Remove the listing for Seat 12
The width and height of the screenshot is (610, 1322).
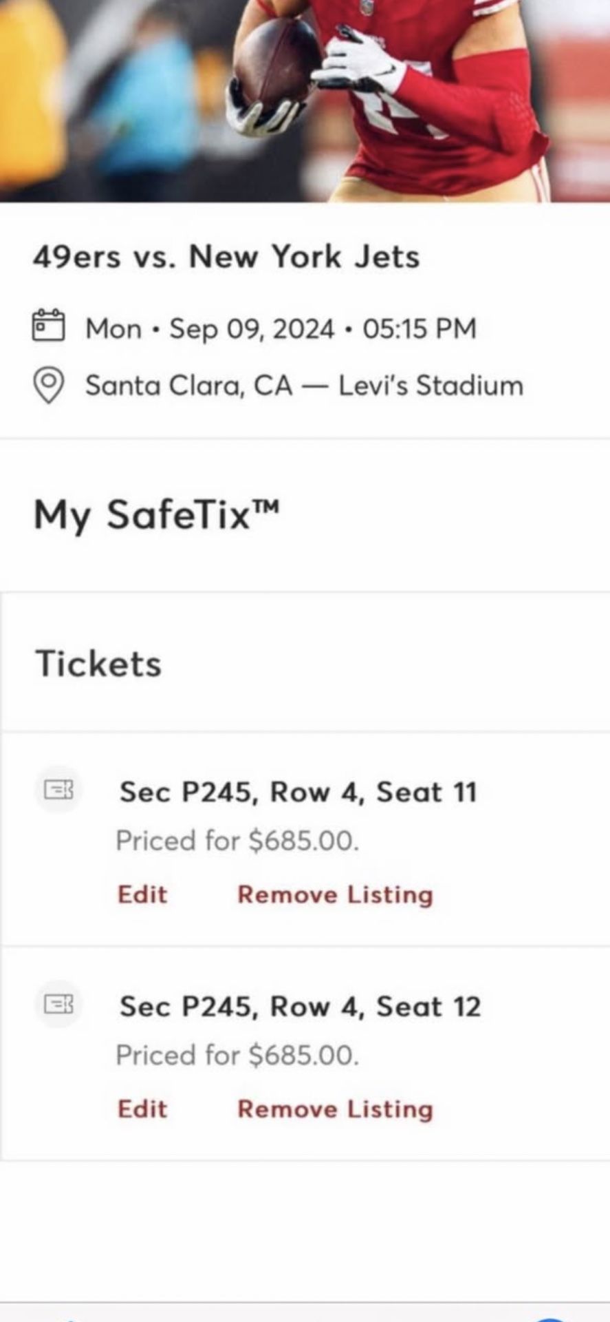(335, 1109)
